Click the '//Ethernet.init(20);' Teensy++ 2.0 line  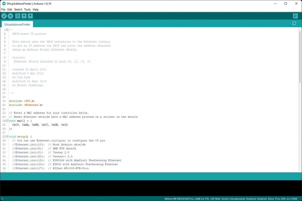click(x=42, y=156)
